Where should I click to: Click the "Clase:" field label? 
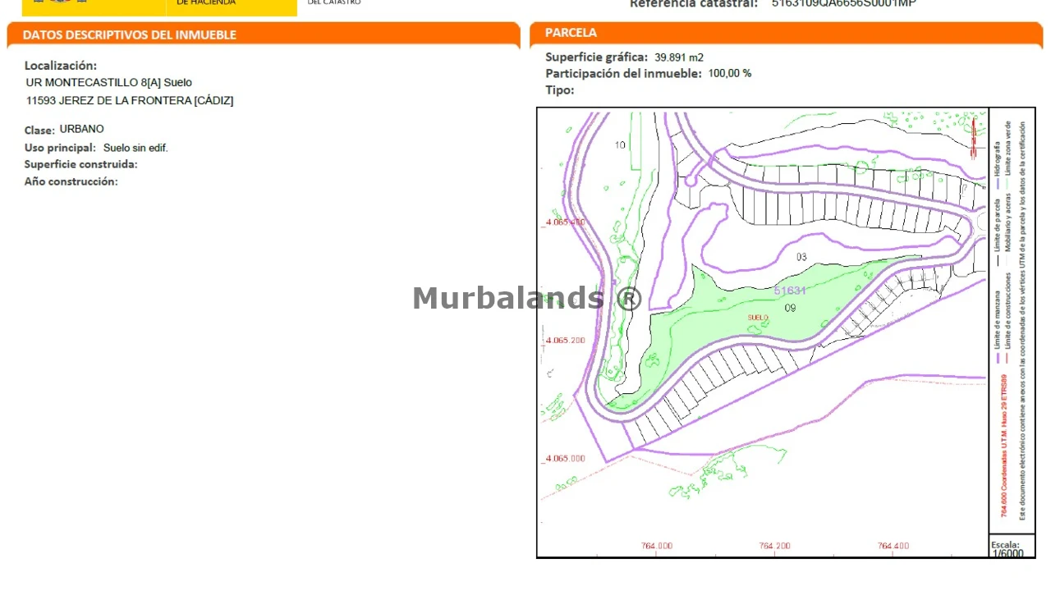(40, 130)
